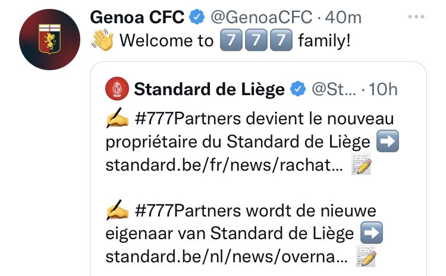Click the Standard de Liège avatar

click(x=117, y=89)
